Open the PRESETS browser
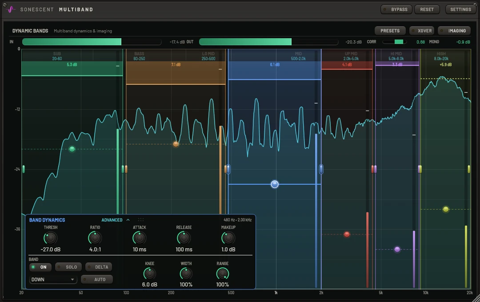Image resolution: width=480 pixels, height=302 pixels. tap(390, 31)
